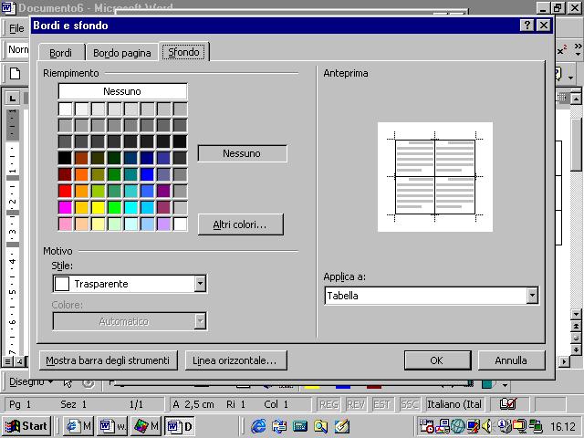The width and height of the screenshot is (584, 438).
Task: Toggle REV track changes indicator
Action: [x=356, y=404]
